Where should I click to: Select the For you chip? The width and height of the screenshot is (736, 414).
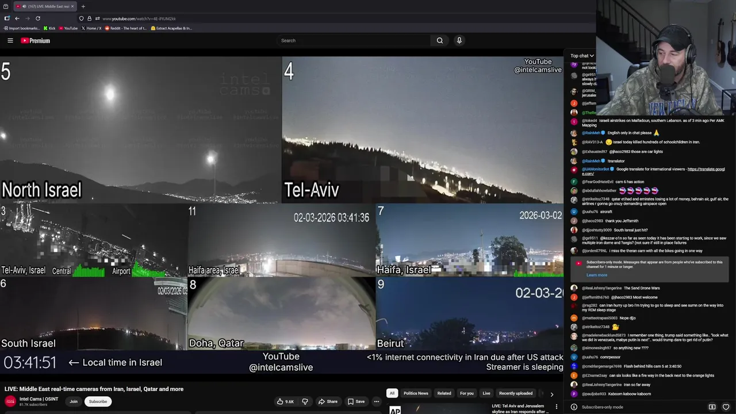pos(467,393)
